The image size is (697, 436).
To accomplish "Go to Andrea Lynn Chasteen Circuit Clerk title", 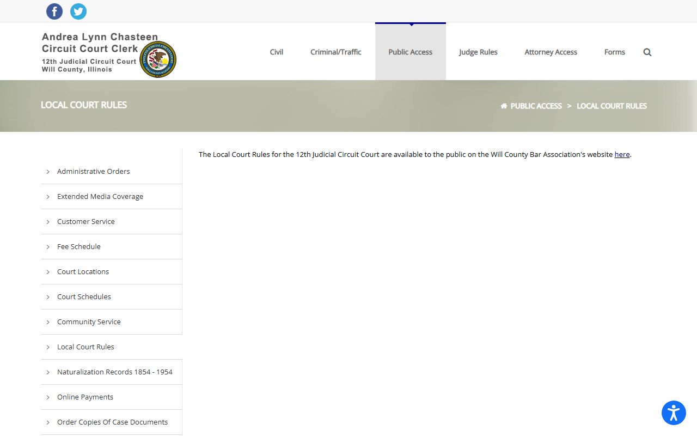I will (x=100, y=43).
